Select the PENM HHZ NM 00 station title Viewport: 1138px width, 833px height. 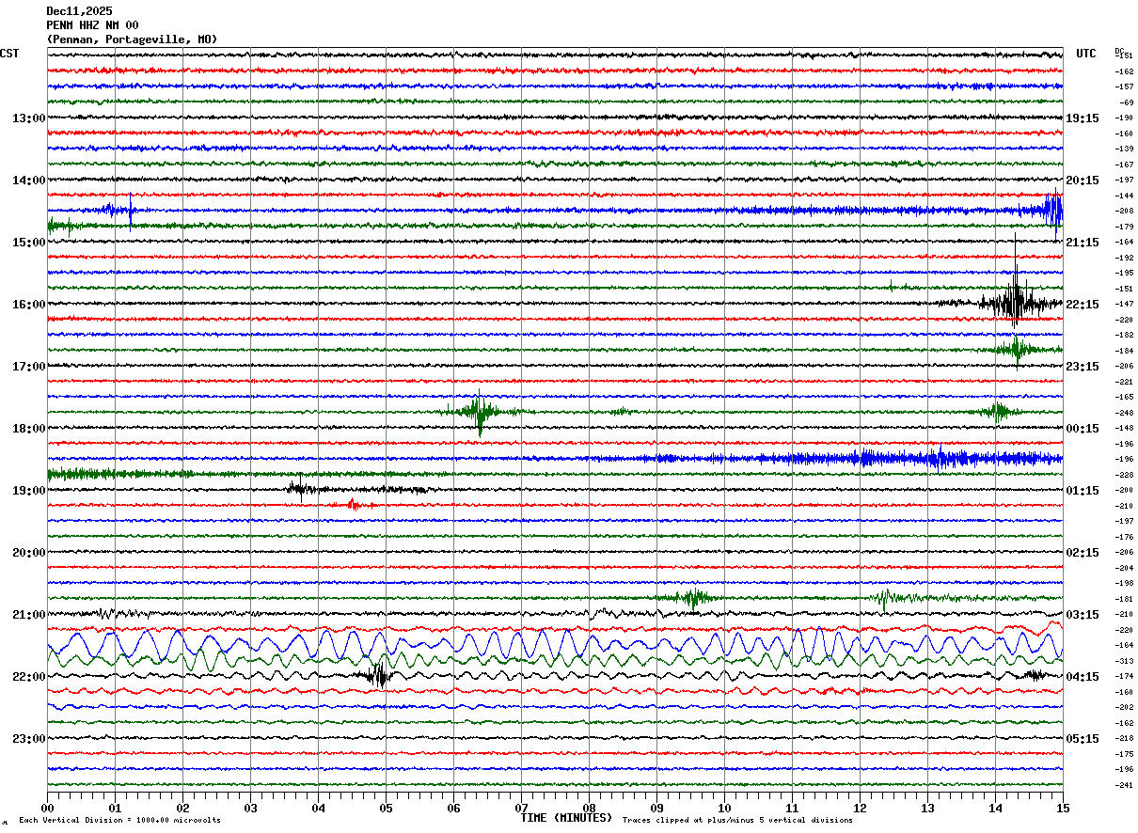(92, 25)
